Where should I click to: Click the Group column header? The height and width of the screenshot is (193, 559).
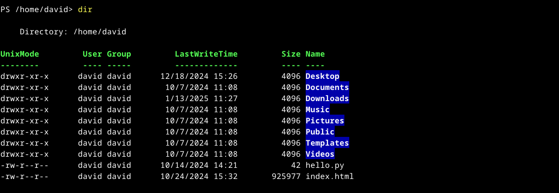[x=119, y=54]
